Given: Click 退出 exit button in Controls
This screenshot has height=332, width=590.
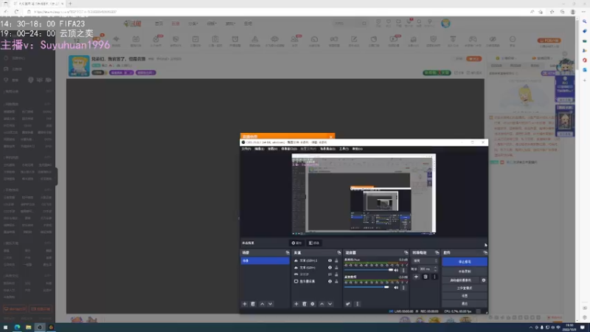Looking at the screenshot, I should pos(465,303).
